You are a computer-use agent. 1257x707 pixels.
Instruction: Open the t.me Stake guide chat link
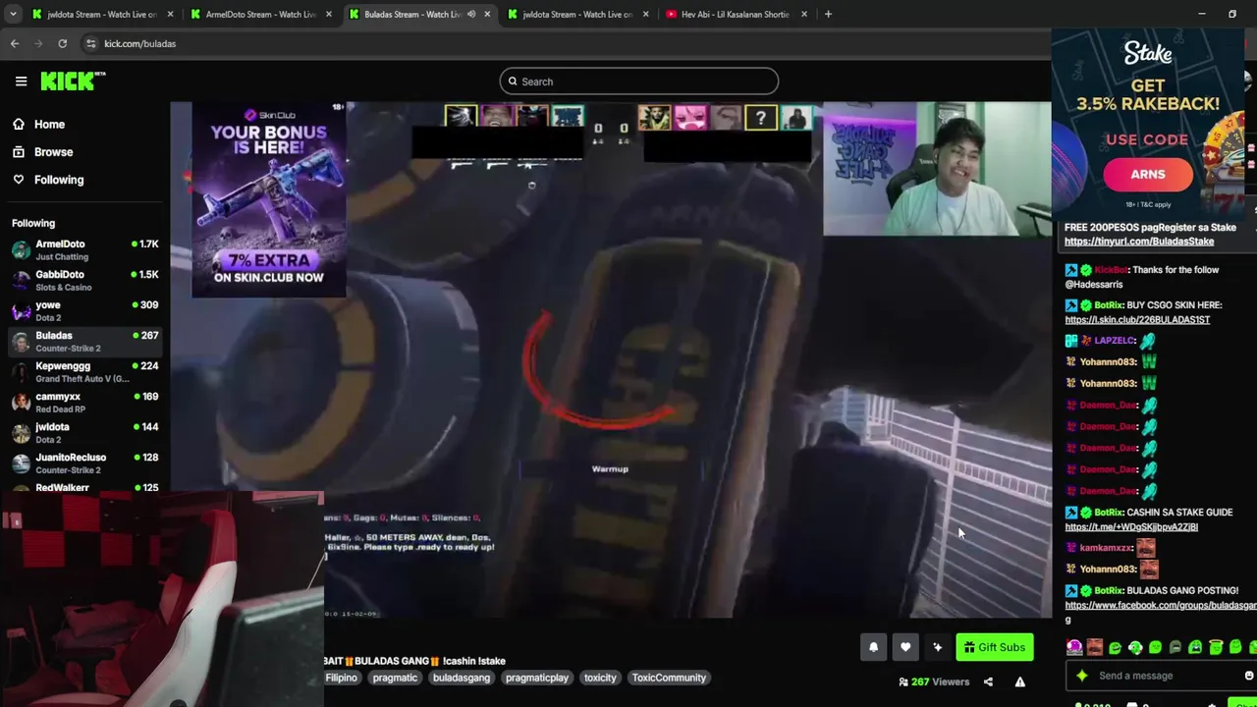coord(1131,527)
